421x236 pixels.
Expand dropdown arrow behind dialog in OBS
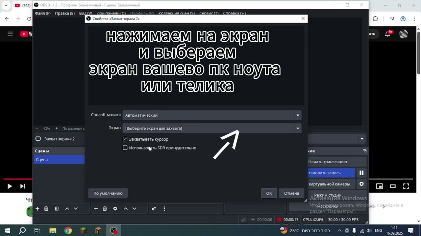(362, 139)
